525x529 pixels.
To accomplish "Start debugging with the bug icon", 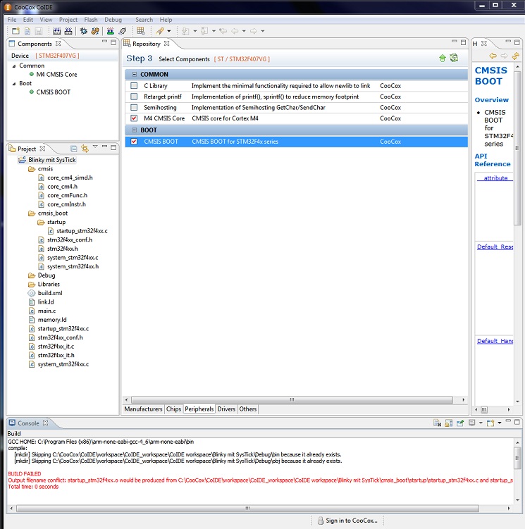I will tap(83, 31).
